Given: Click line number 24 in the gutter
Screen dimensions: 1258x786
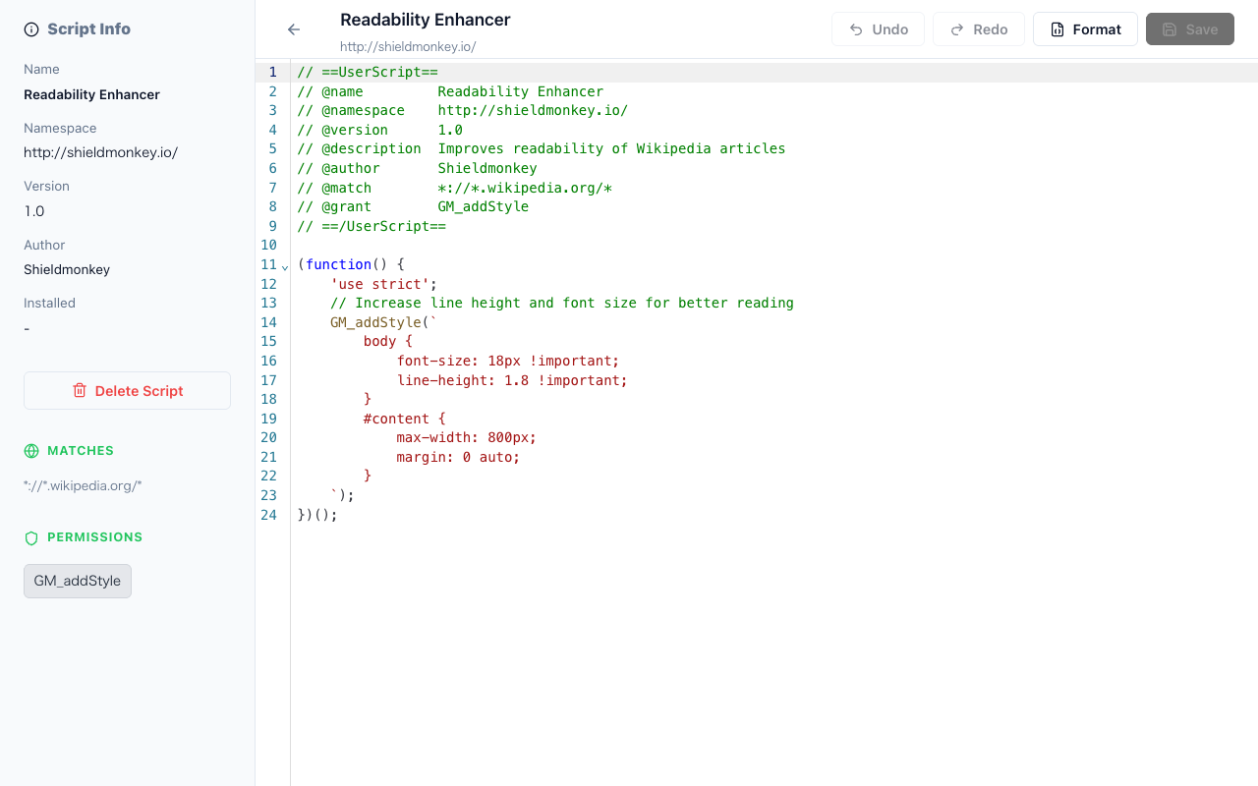Looking at the screenshot, I should (268, 514).
